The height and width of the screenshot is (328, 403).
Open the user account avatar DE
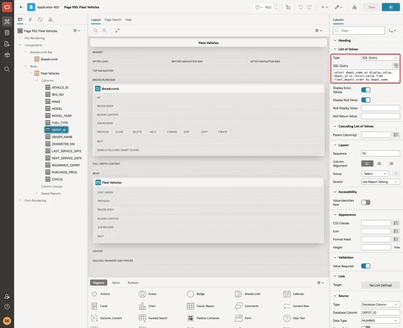(x=7, y=321)
